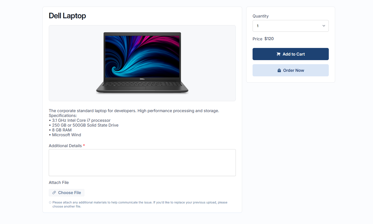
Task: Click the Quantity label above the dropdown
Action: pyautogui.click(x=260, y=16)
